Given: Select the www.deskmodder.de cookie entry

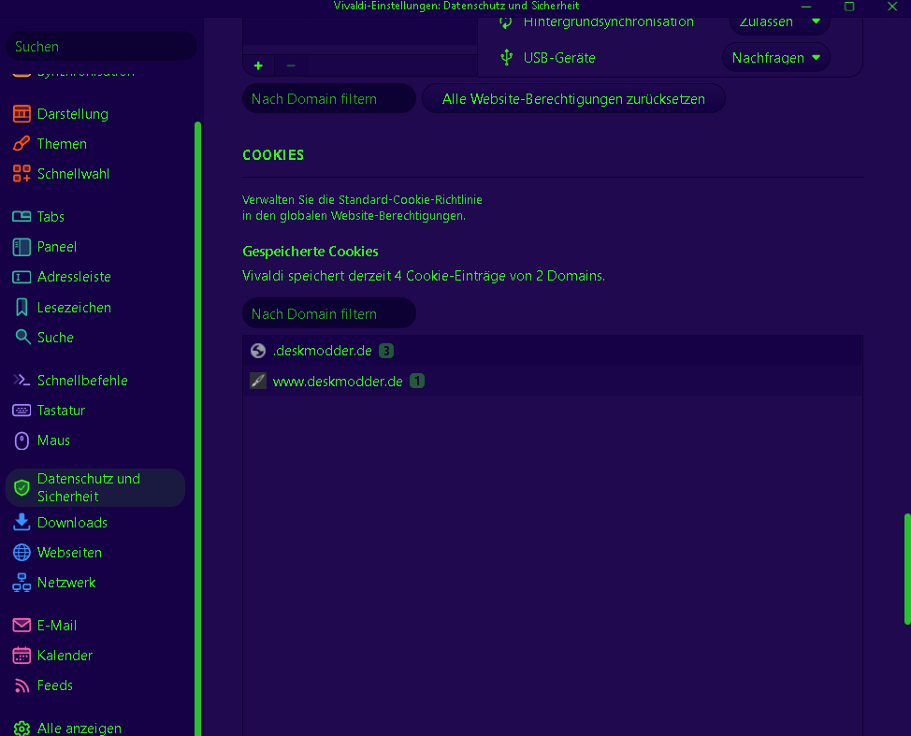Looking at the screenshot, I should point(553,381).
